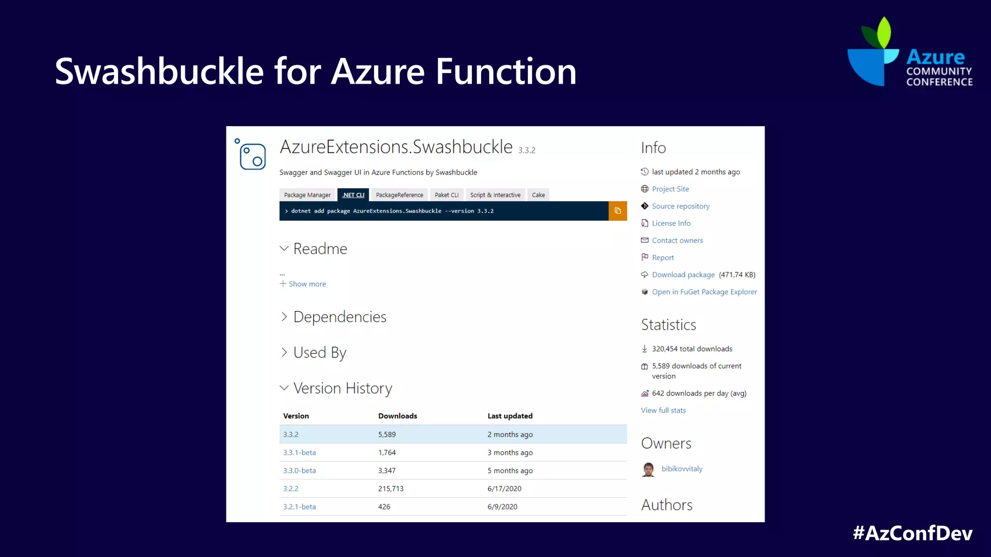Open bibikovvitaly owner avatar
The height and width of the screenshot is (557, 991).
(648, 469)
